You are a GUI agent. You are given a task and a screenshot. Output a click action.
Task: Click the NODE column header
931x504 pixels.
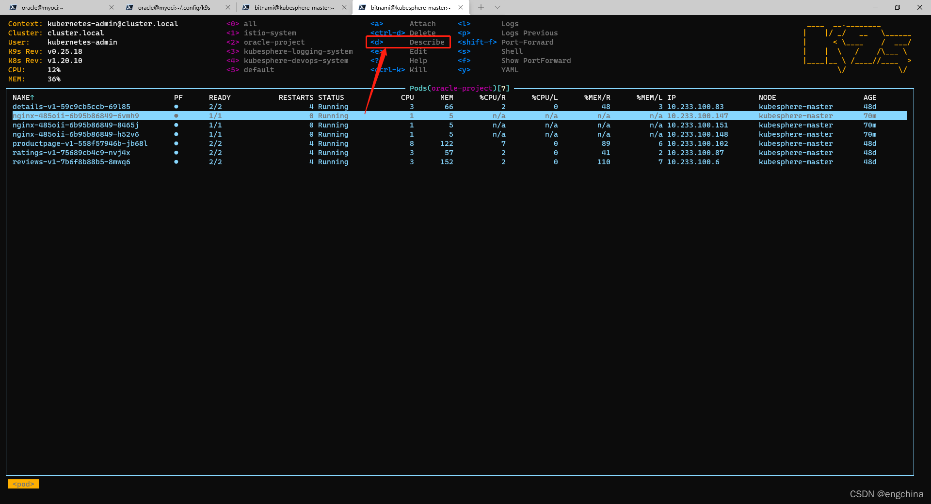pos(768,97)
